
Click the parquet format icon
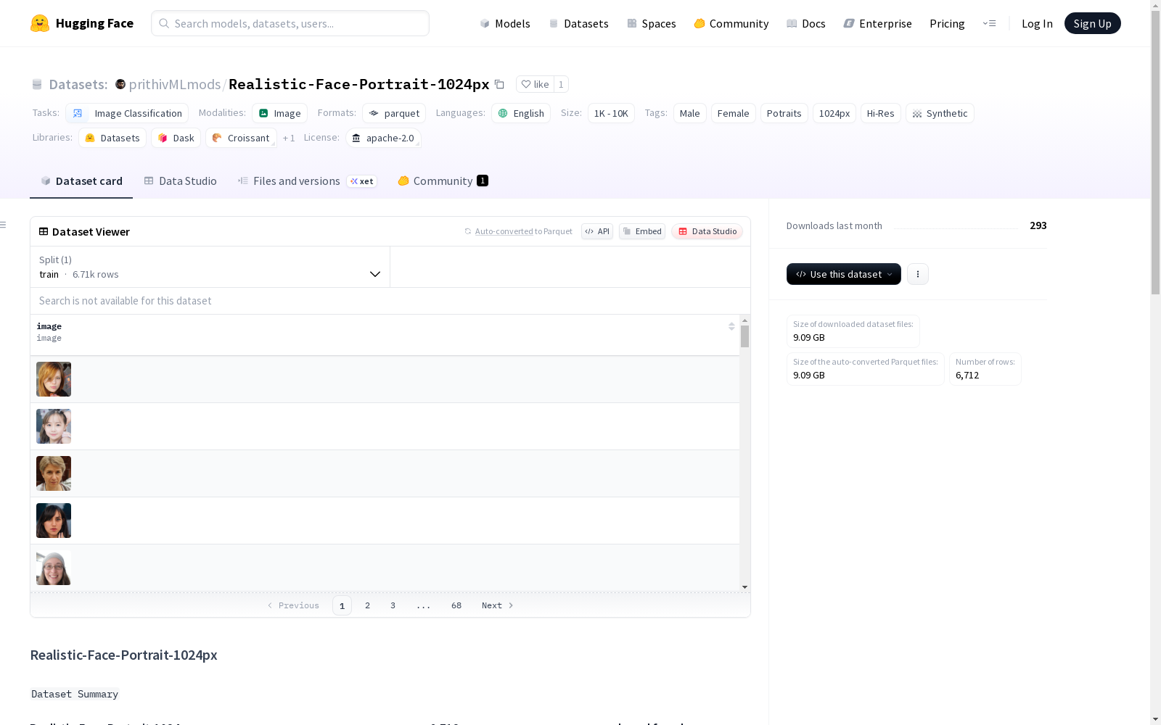coord(374,113)
